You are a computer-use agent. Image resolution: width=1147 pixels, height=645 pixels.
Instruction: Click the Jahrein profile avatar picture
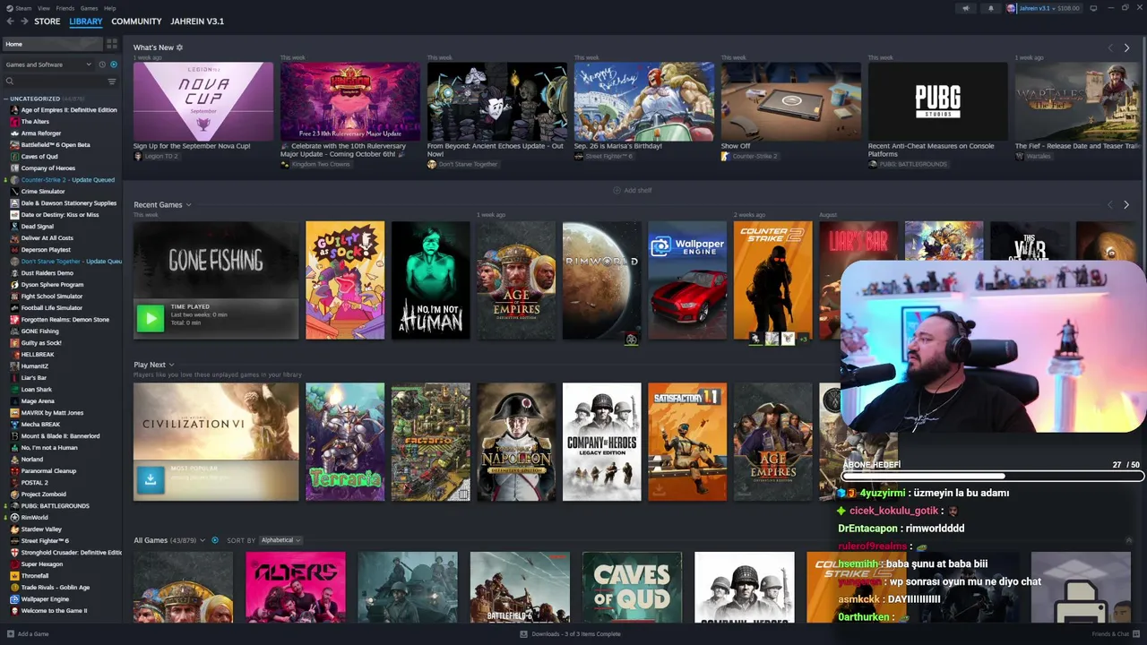tap(1012, 8)
